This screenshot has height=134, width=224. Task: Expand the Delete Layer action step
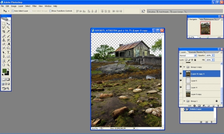click(x=184, y=109)
